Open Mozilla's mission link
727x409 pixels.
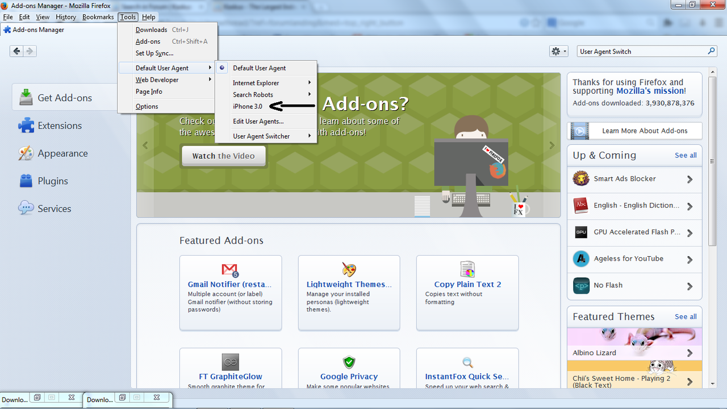tap(650, 91)
